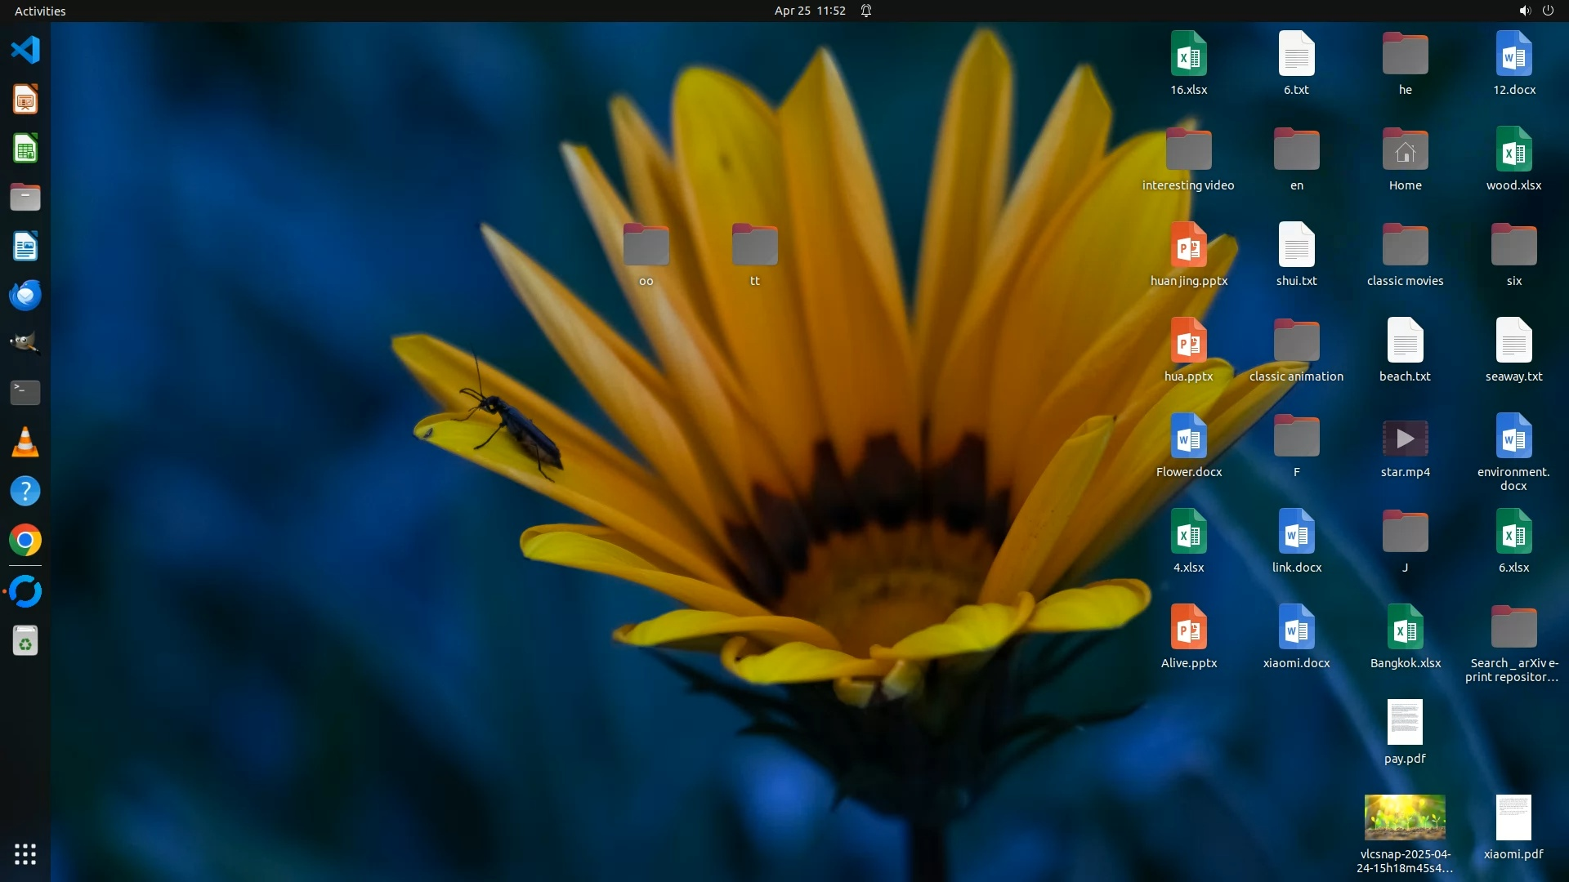The height and width of the screenshot is (882, 1569).
Task: Launch LibreOffice Impress from dock
Action: [x=25, y=100]
